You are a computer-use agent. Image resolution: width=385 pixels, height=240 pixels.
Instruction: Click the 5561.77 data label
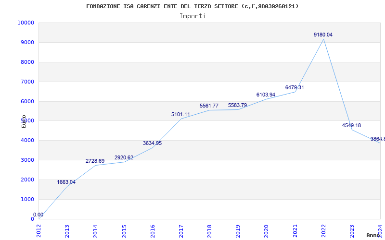(209, 106)
